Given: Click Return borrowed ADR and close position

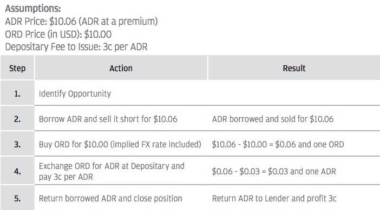Looking at the screenshot, I should (110, 199).
